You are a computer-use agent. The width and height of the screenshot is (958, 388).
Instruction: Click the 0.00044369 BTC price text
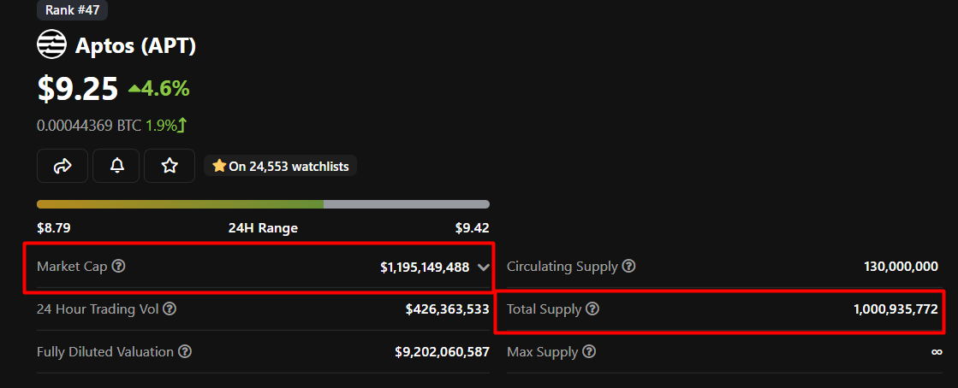tap(88, 126)
